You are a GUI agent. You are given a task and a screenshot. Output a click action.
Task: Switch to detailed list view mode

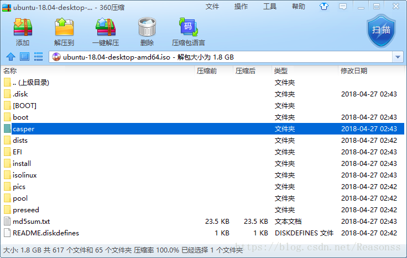tap(38, 57)
